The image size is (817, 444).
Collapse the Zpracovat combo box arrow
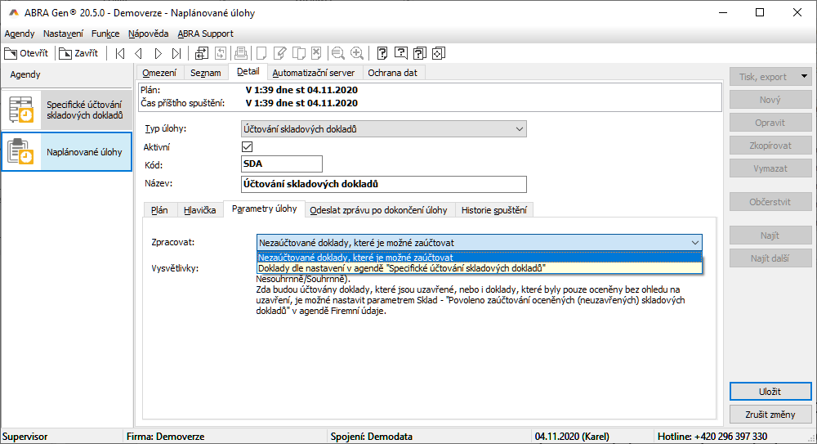[x=694, y=243]
